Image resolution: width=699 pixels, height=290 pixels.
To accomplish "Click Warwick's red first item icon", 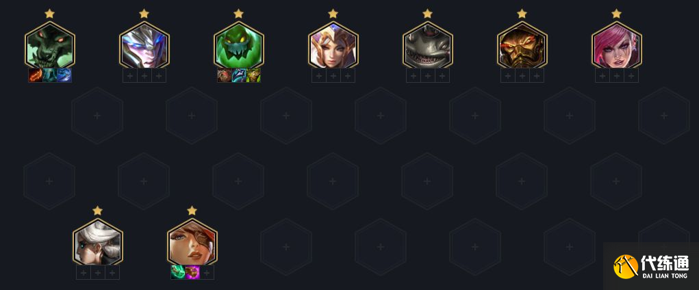I will [35, 75].
